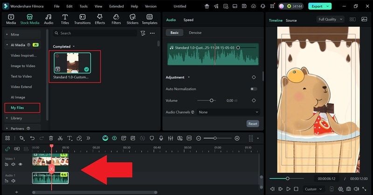
Task: Click the voiceover microphone icon
Action: tap(161, 138)
